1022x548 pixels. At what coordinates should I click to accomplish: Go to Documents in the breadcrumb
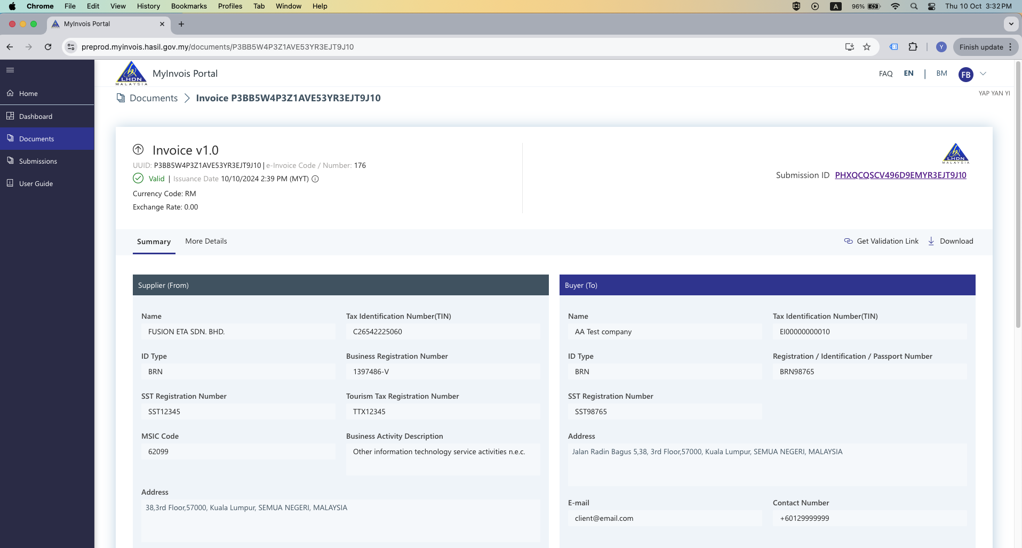coord(154,98)
